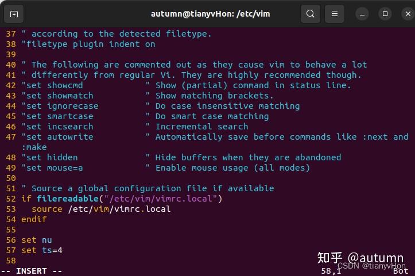This screenshot has height=276, width=415.
Task: Place cursor on empty line 39
Action: (x=208, y=54)
